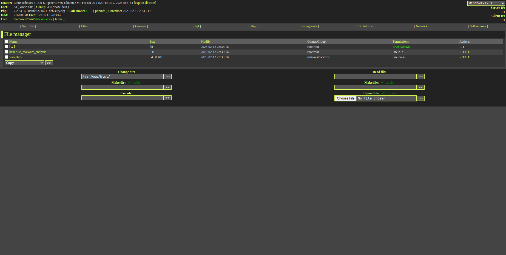Click drwxrwxrwx permissions of parent directory

pyautogui.click(x=401, y=47)
